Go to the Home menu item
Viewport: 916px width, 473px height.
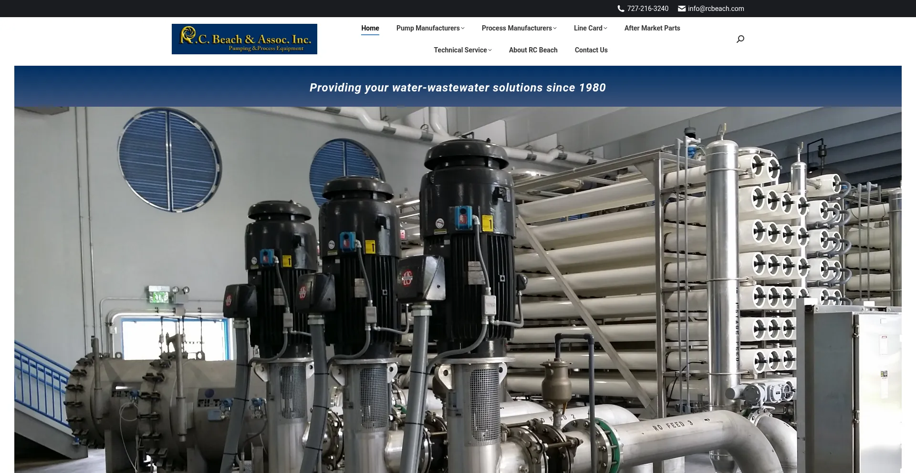point(370,28)
